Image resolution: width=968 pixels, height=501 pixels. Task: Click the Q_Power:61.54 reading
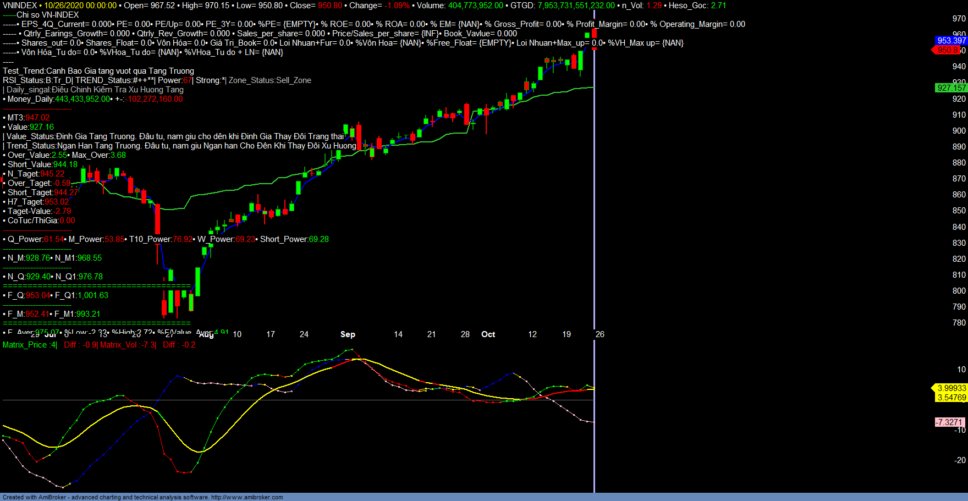pyautogui.click(x=35, y=239)
